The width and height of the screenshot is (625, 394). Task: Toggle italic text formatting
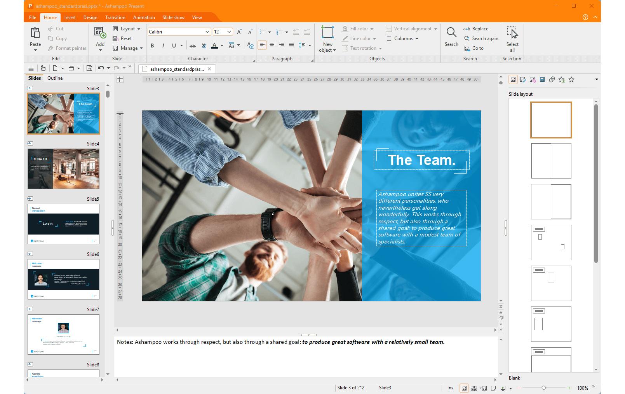pos(163,46)
